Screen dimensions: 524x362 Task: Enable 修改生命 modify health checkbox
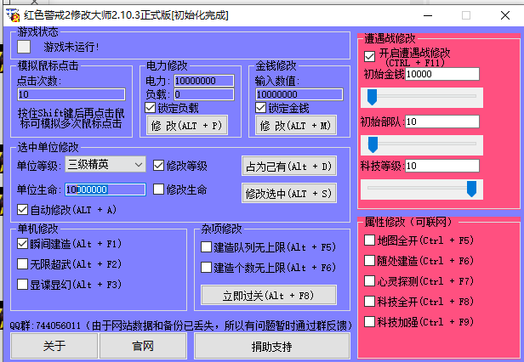tap(159, 189)
